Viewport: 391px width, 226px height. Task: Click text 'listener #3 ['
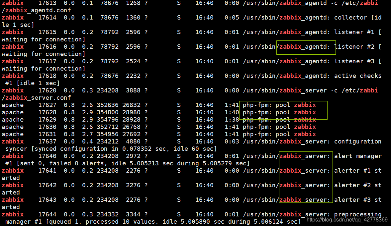357,61
